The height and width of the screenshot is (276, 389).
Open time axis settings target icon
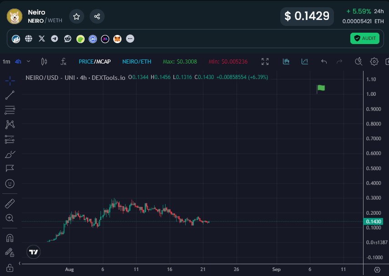[377, 270]
